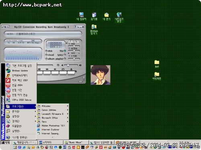
Task: Expand the Lavasoft Ad-aware 6 submenu arrow
Action: (x=68, y=114)
